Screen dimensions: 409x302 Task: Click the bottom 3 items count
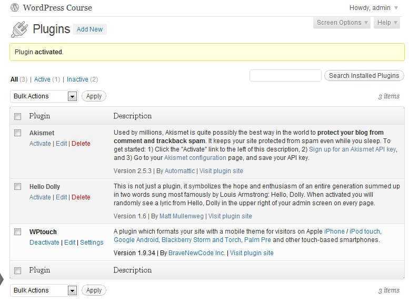pyautogui.click(x=389, y=290)
